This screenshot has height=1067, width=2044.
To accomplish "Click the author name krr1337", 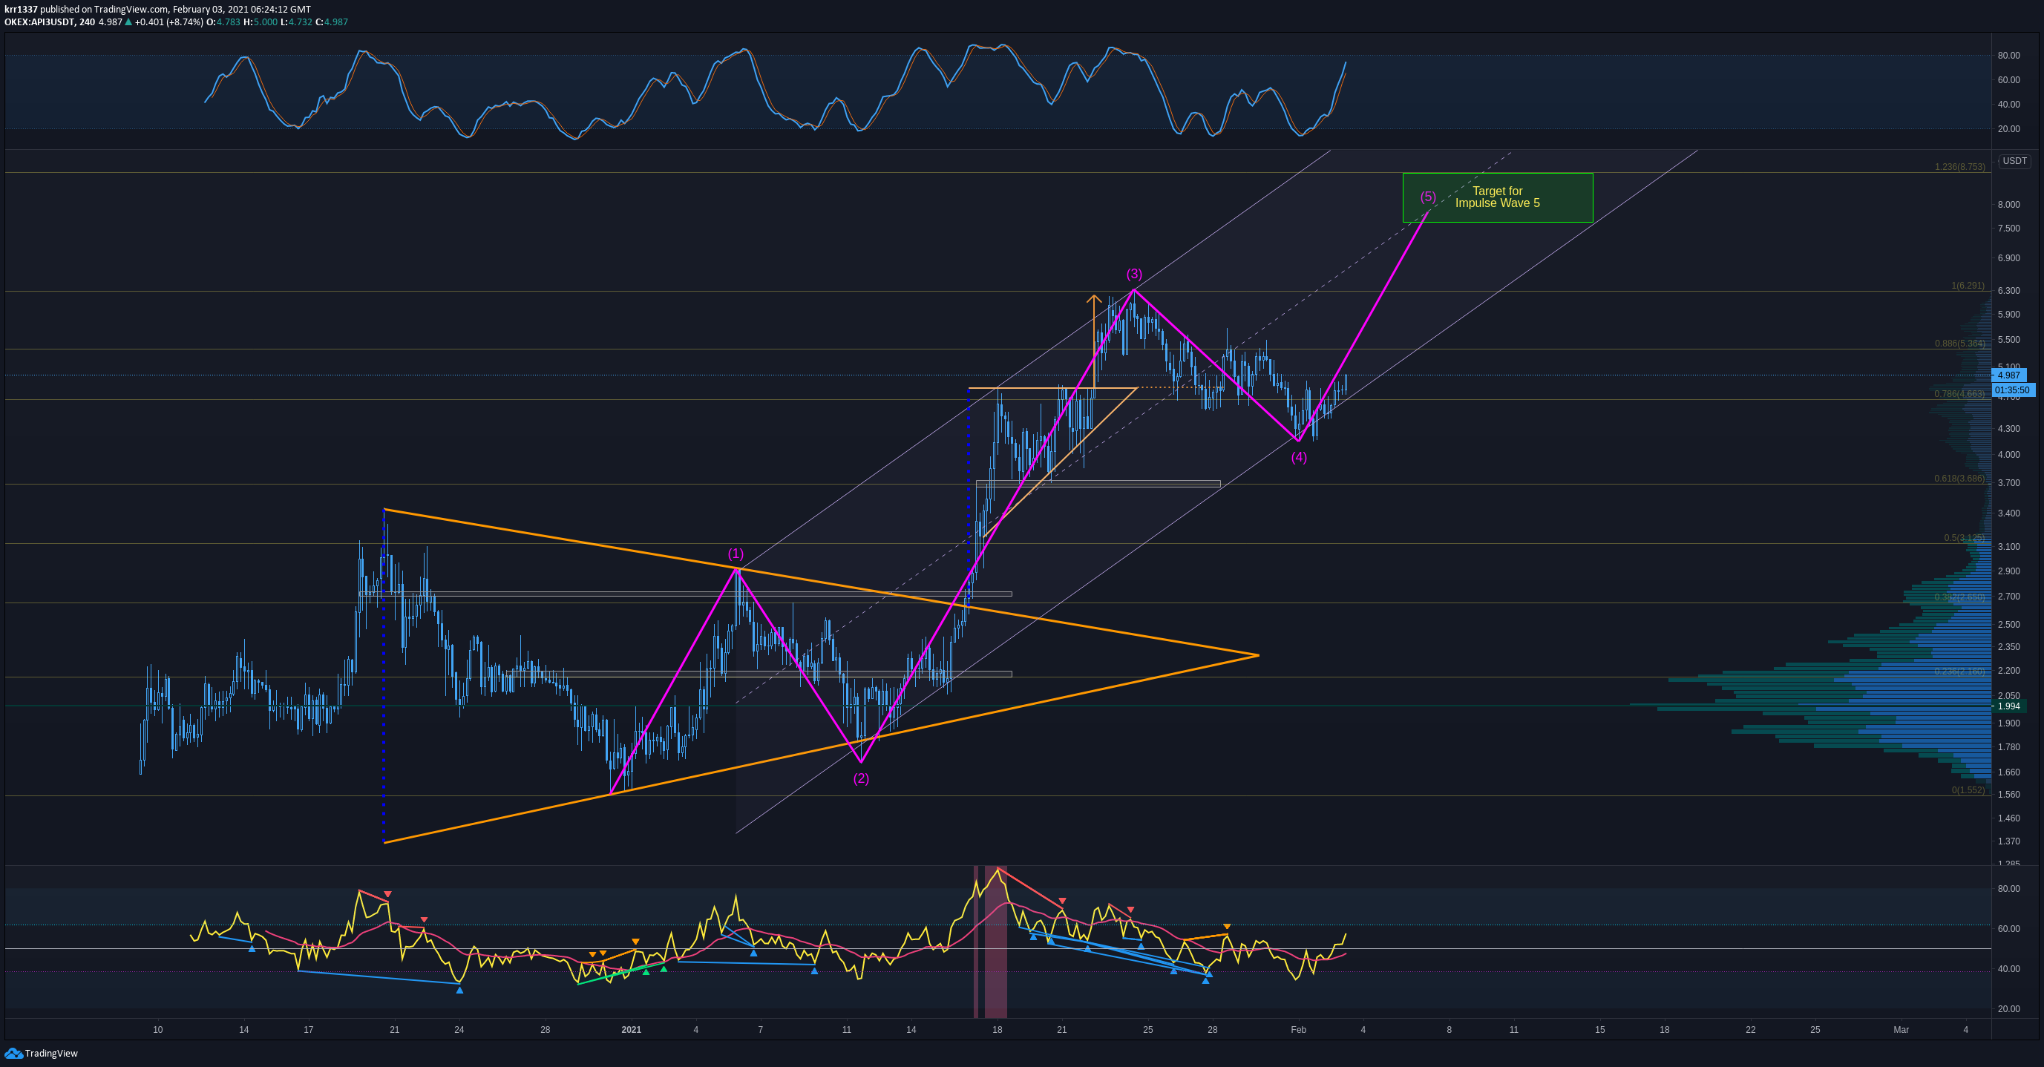I will pyautogui.click(x=21, y=10).
